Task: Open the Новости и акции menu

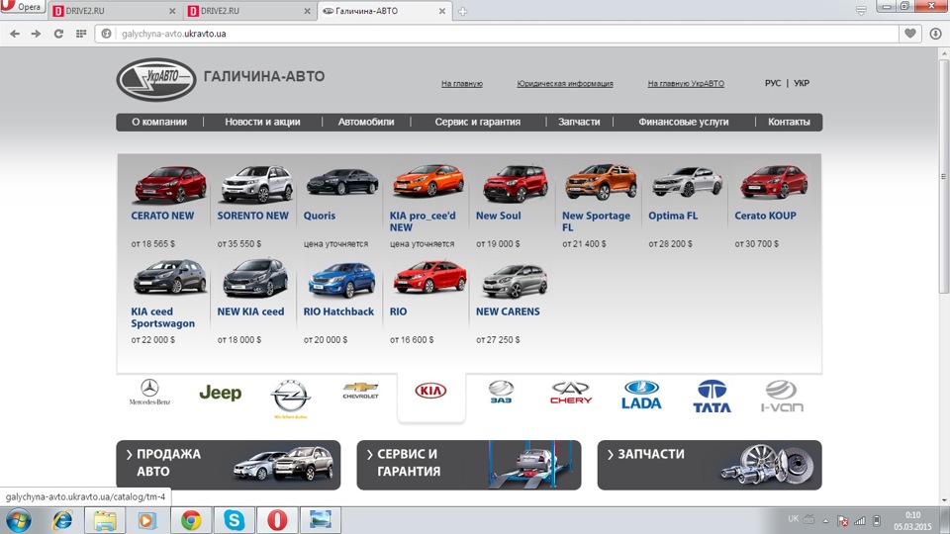Action: coord(262,122)
